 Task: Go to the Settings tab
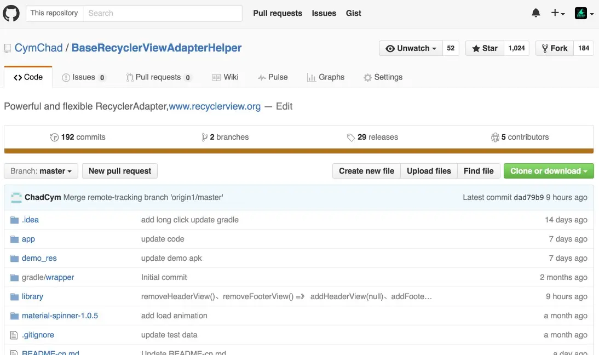[383, 77]
